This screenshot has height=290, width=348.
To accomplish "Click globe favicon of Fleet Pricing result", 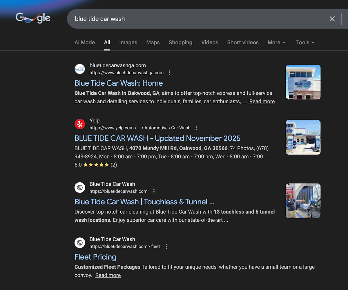I will point(80,243).
